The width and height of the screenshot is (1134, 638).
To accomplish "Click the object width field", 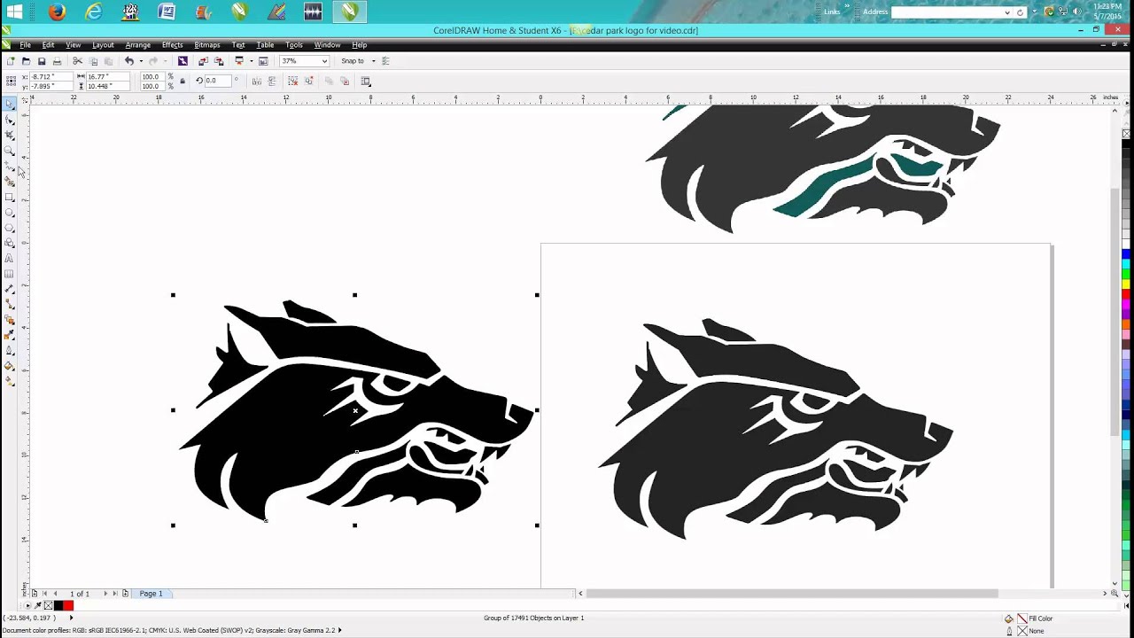I will 108,77.
